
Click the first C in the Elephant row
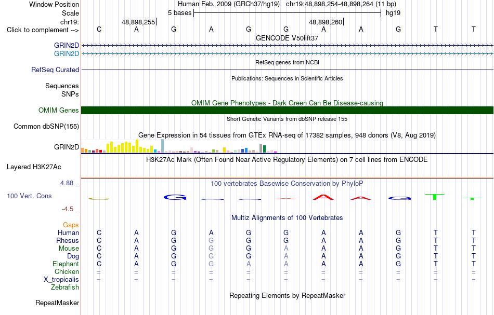click(x=99, y=264)
